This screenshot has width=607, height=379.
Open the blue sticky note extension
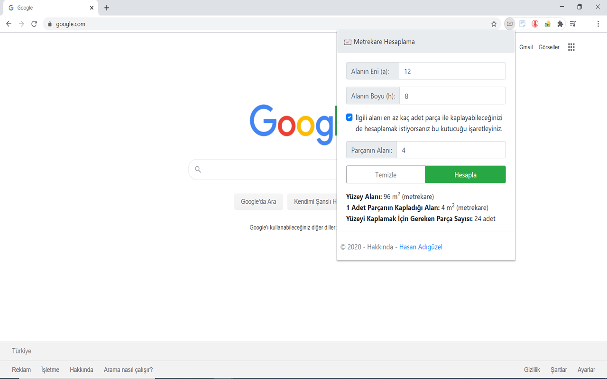point(523,24)
